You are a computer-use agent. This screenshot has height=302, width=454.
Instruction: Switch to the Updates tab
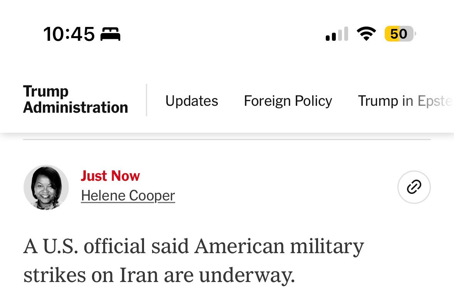pyautogui.click(x=191, y=101)
